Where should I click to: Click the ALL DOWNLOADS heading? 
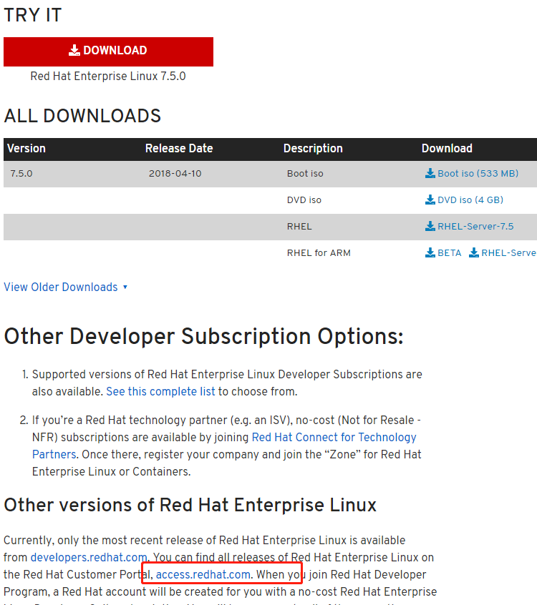[82, 116]
